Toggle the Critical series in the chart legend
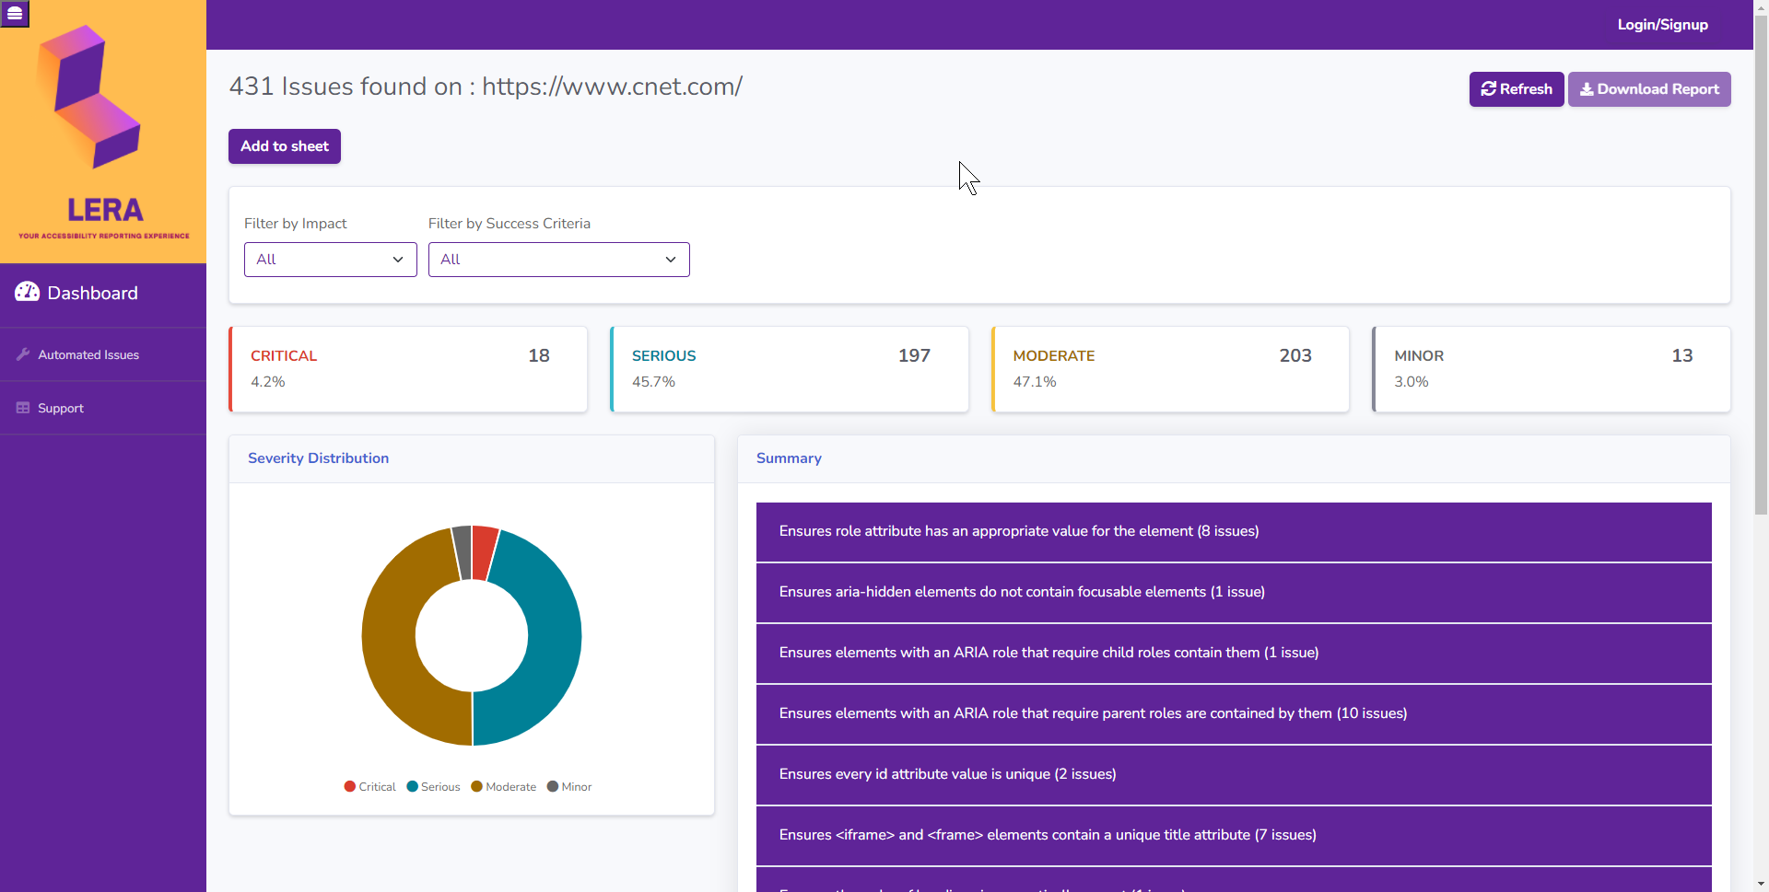This screenshot has width=1769, height=892. click(369, 787)
